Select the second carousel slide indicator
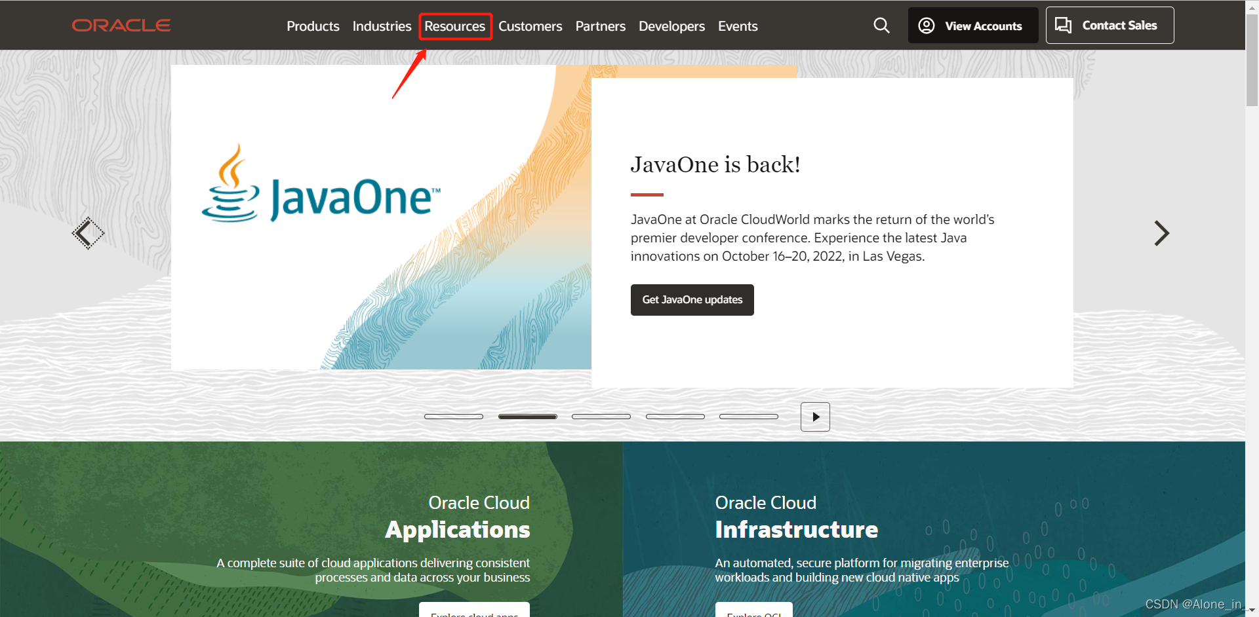Viewport: 1259px width, 617px height. tap(528, 417)
